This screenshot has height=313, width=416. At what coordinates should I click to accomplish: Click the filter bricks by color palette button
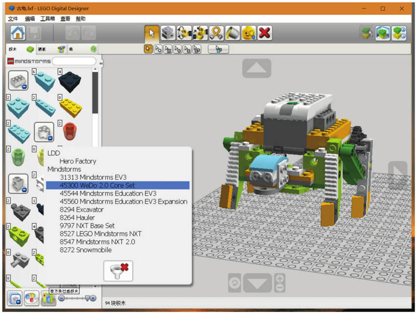32,298
